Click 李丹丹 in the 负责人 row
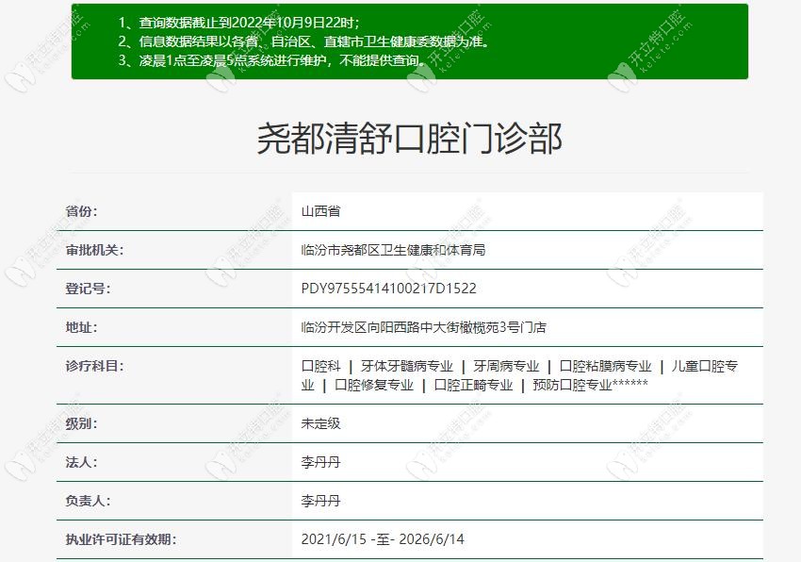 (320, 501)
